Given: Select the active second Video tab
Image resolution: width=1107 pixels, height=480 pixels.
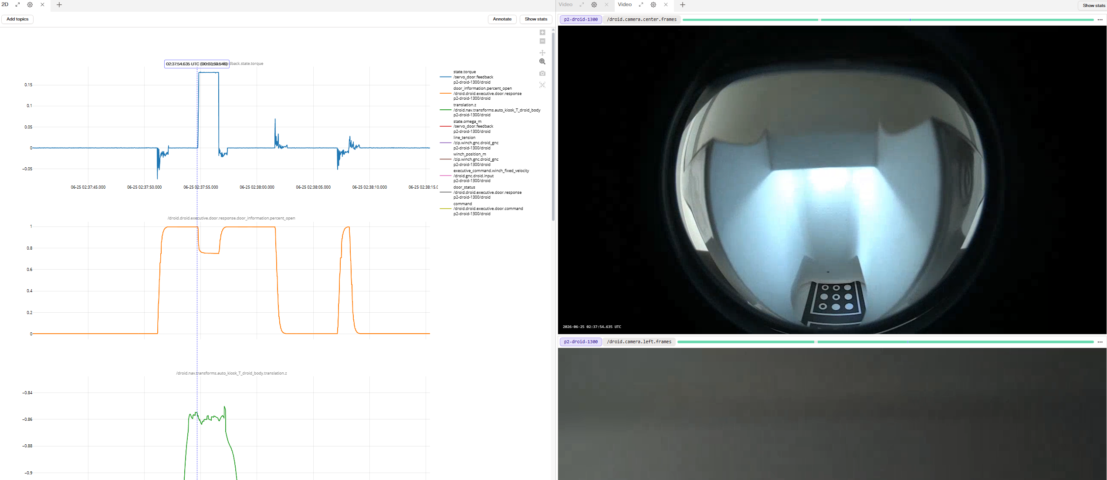Looking at the screenshot, I should [625, 5].
